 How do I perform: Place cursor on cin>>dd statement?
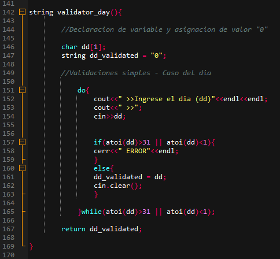[x=109, y=116]
